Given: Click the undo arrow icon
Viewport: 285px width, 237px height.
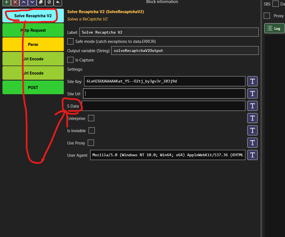Looking at the screenshot, I should tap(58, 2).
